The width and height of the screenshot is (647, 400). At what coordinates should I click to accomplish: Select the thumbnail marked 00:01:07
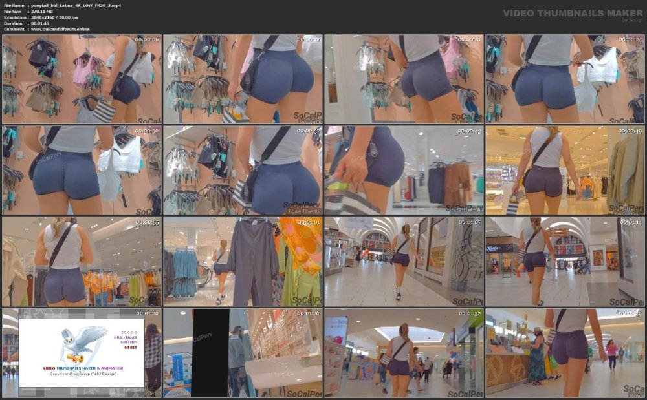click(x=404, y=262)
